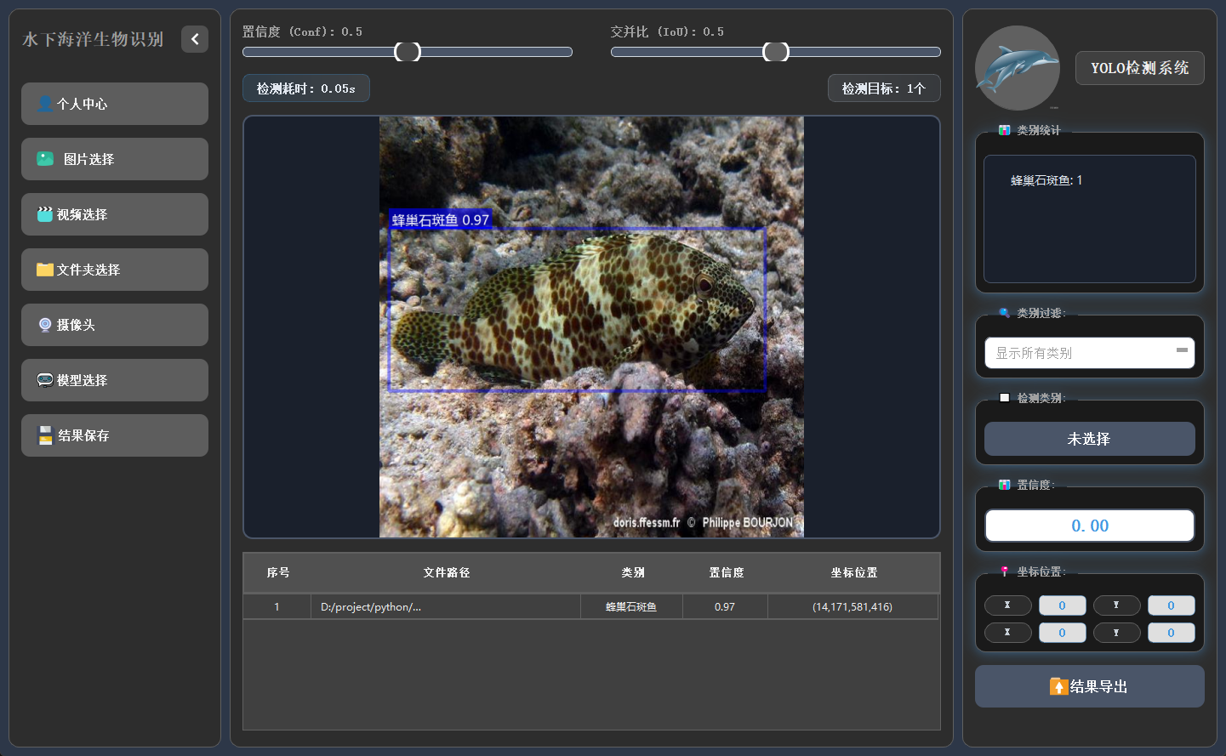Image resolution: width=1226 pixels, height=756 pixels.
Task: Click the clapperboard icon for 视频选择
Action: [x=45, y=214]
